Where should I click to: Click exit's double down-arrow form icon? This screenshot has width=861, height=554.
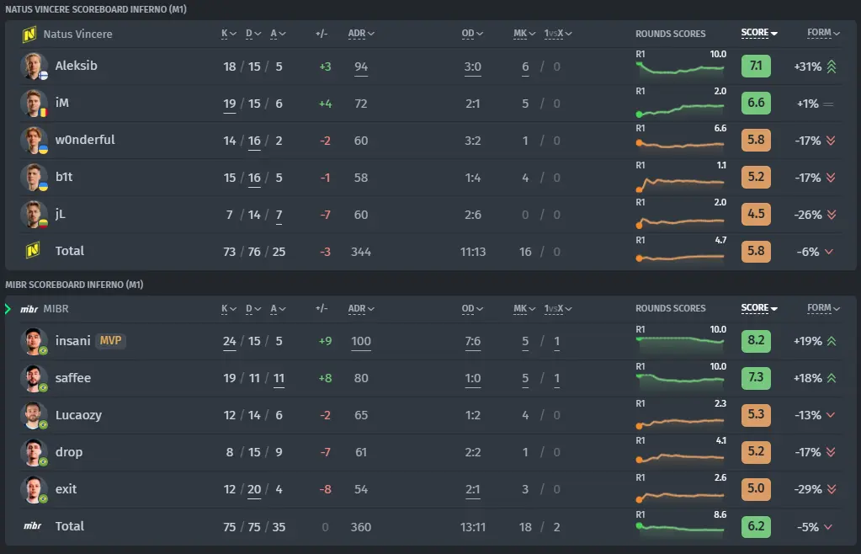832,489
